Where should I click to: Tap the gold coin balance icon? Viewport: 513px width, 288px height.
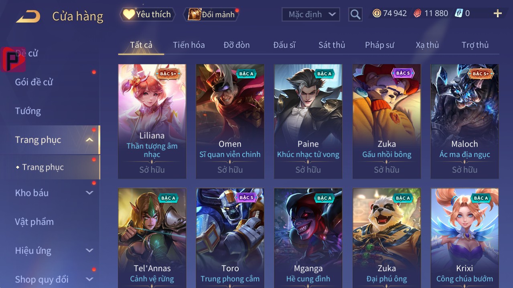(377, 14)
